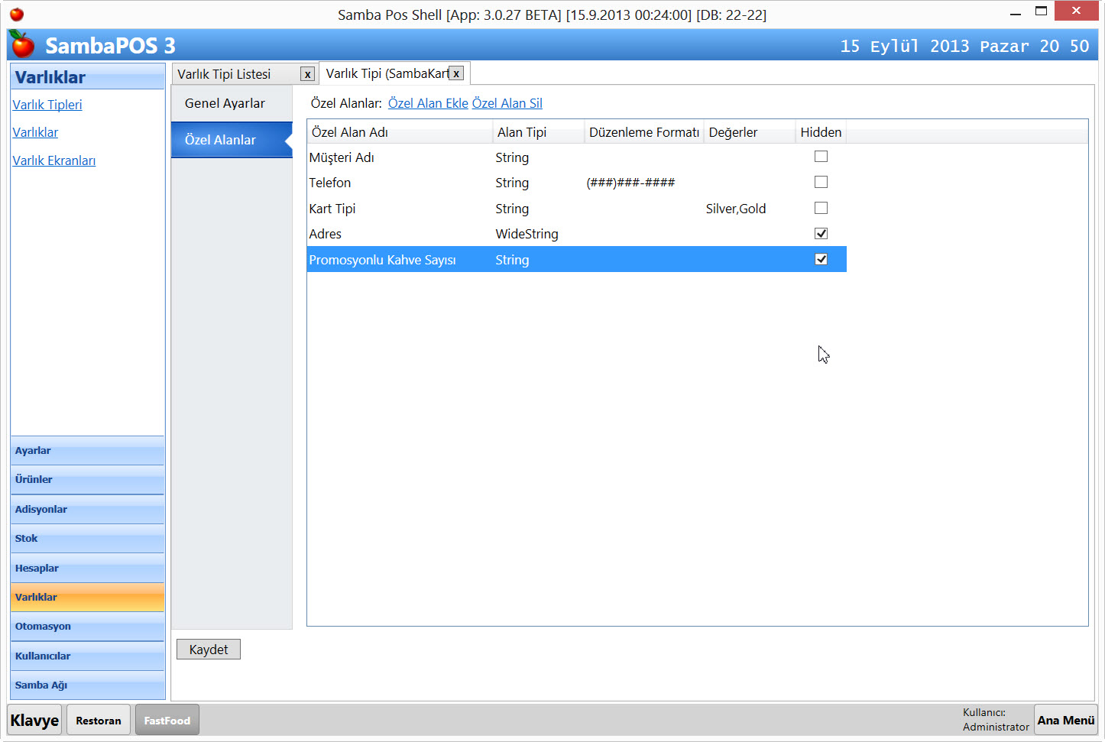Expand the Ayarlar sidebar section
Viewport: 1105px width, 742px height.
pyautogui.click(x=87, y=451)
